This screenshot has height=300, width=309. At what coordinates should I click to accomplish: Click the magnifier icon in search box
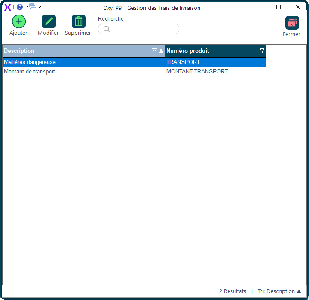[x=107, y=29]
